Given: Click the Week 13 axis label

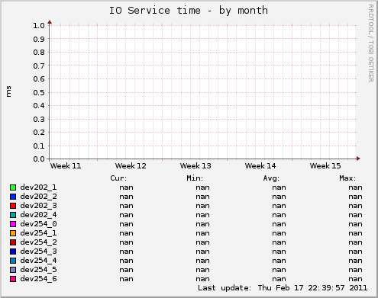Looking at the screenshot, I should (x=195, y=166).
